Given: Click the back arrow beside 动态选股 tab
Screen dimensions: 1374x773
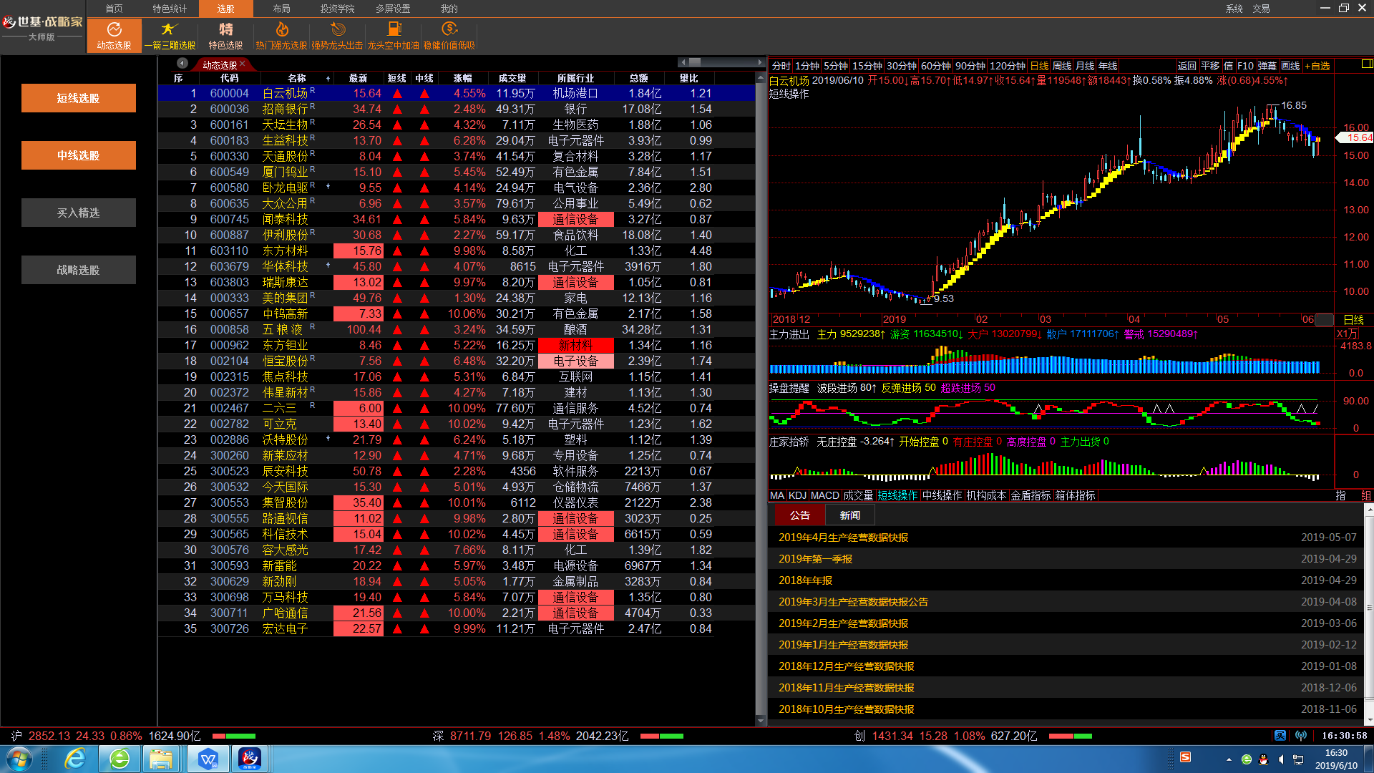Looking at the screenshot, I should point(182,64).
